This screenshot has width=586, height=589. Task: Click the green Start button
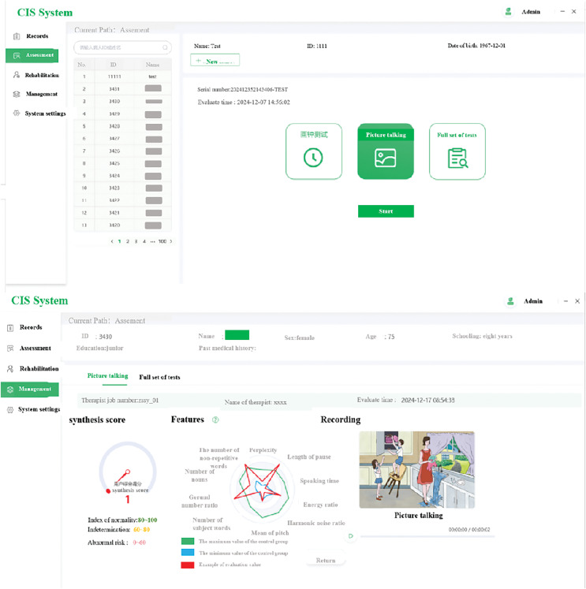pos(386,211)
